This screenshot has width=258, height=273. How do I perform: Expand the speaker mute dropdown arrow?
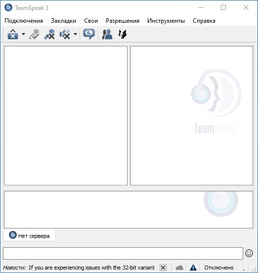75,34
